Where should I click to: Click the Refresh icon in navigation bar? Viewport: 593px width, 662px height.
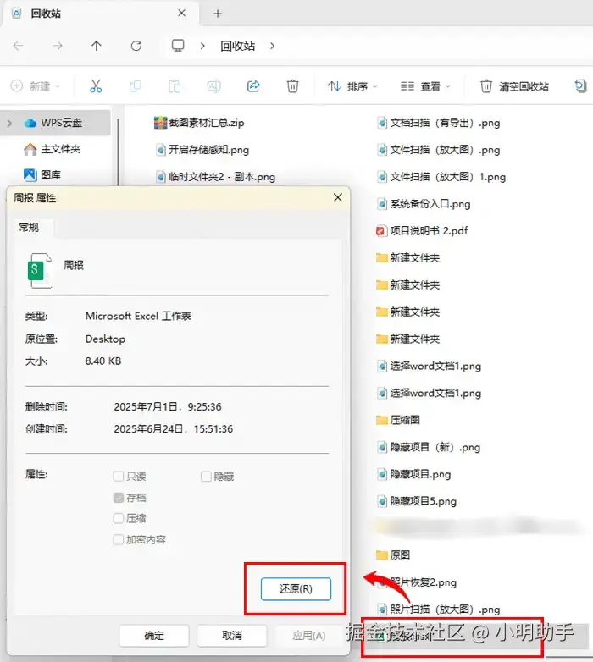(x=136, y=46)
